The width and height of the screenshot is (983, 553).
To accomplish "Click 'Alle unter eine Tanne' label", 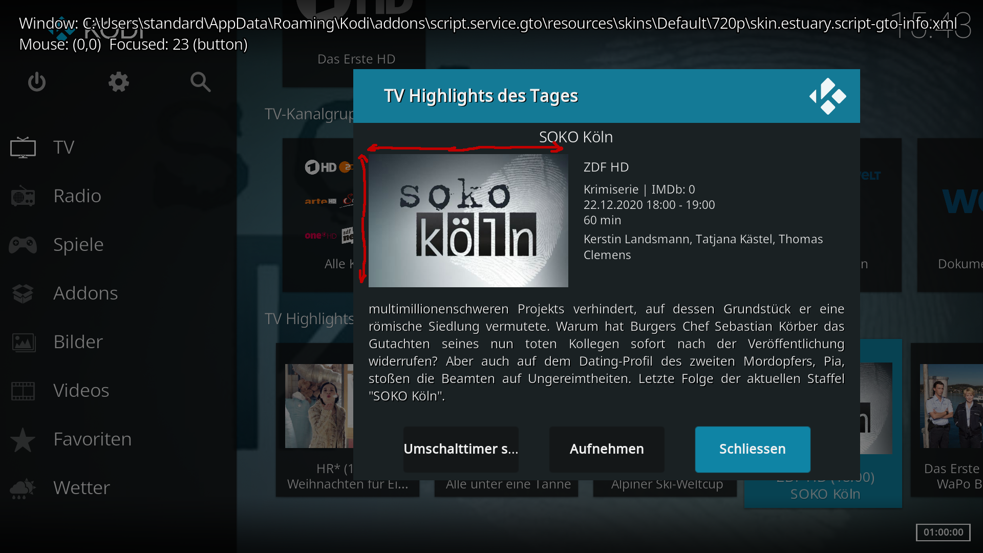I will pyautogui.click(x=508, y=484).
